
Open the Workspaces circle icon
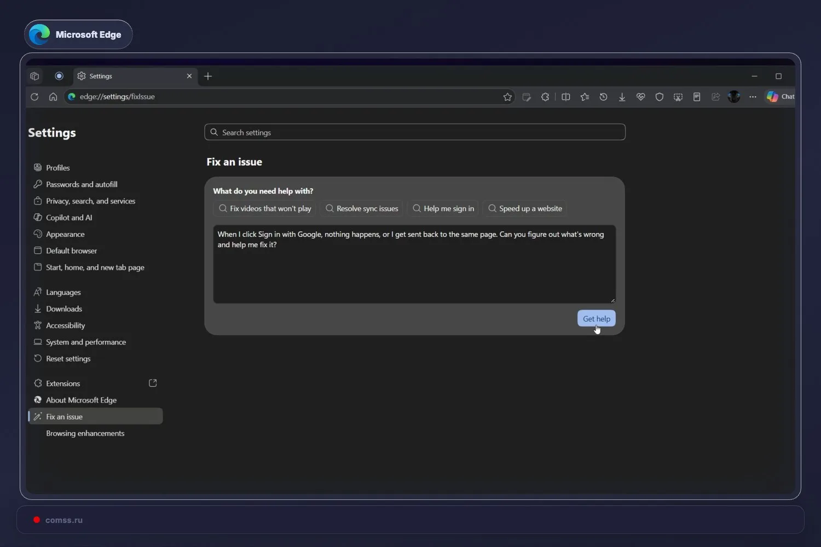tap(59, 76)
